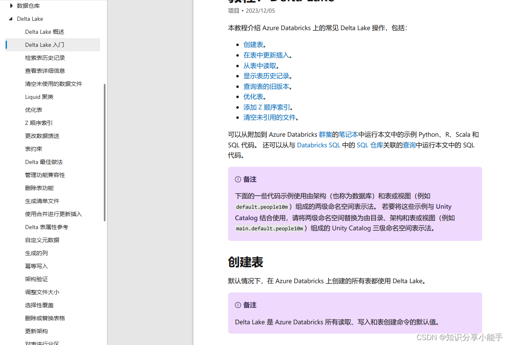Image resolution: width=509 pixels, height=345 pixels.
Task: Open 管理功能兼容性 sidebar item
Action: [45, 175]
